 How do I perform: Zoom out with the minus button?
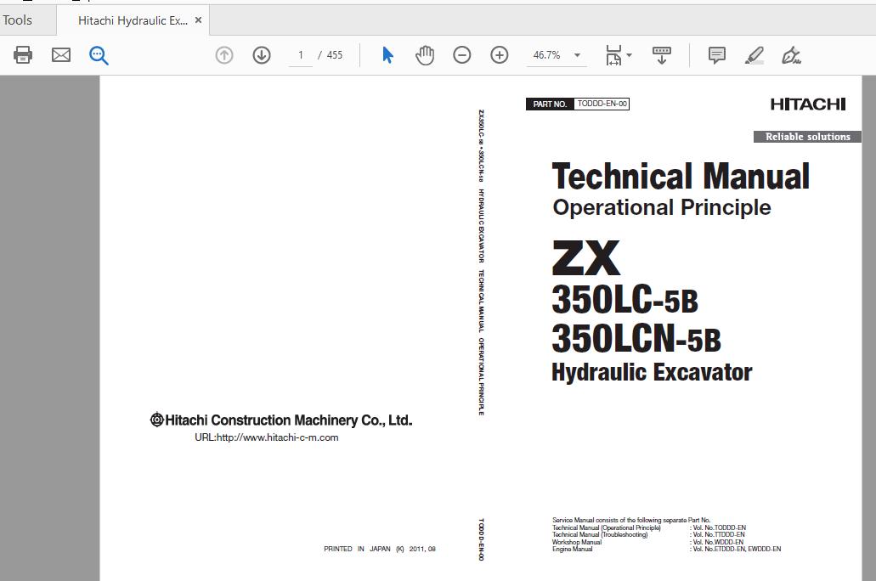[x=462, y=54]
